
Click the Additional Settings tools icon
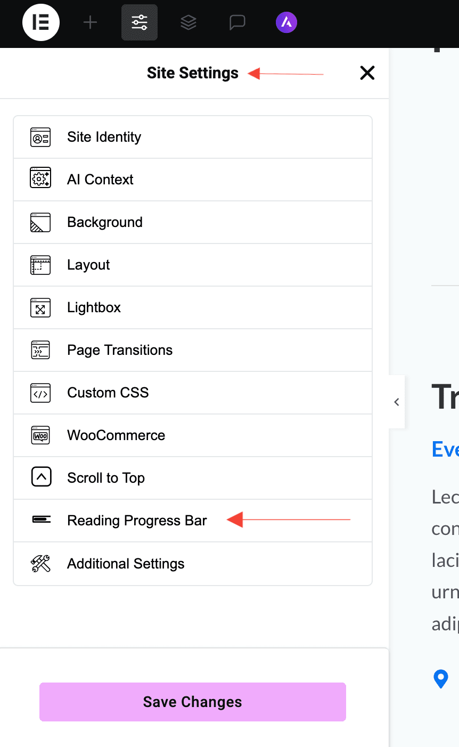click(40, 563)
